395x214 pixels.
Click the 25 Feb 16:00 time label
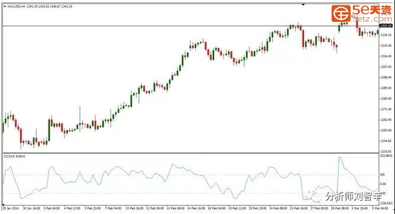click(299, 209)
